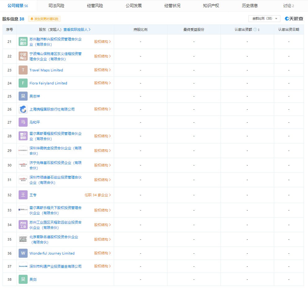Go to the 经营状况 tab
Image resolution: width=308 pixels, height=290 pixels.
pyautogui.click(x=172, y=6)
